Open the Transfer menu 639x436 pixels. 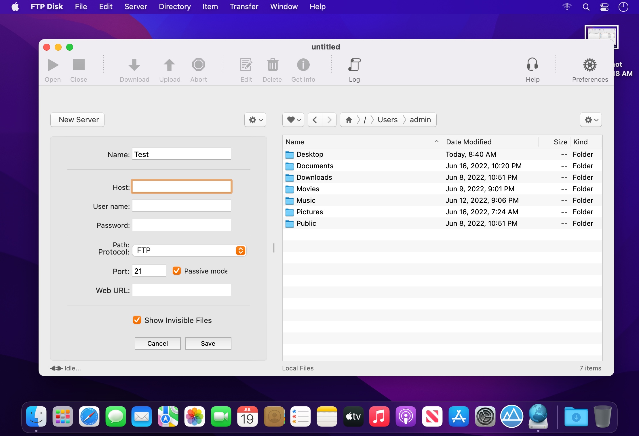(x=244, y=7)
